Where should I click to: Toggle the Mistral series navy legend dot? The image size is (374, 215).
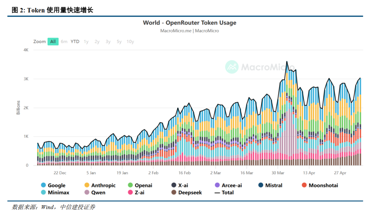[261, 185]
